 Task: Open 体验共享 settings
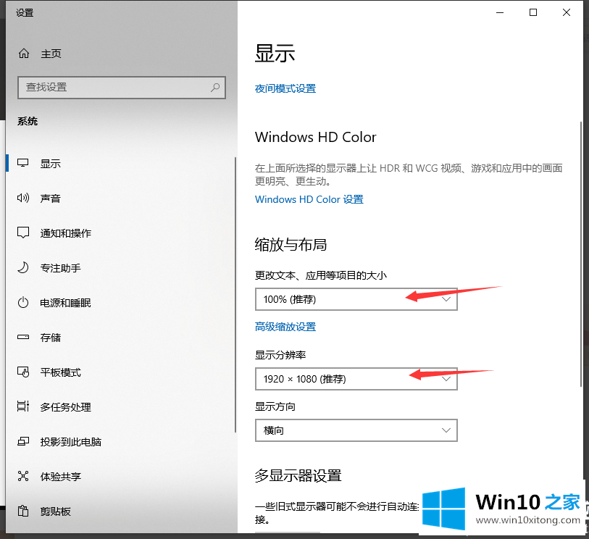[60, 476]
